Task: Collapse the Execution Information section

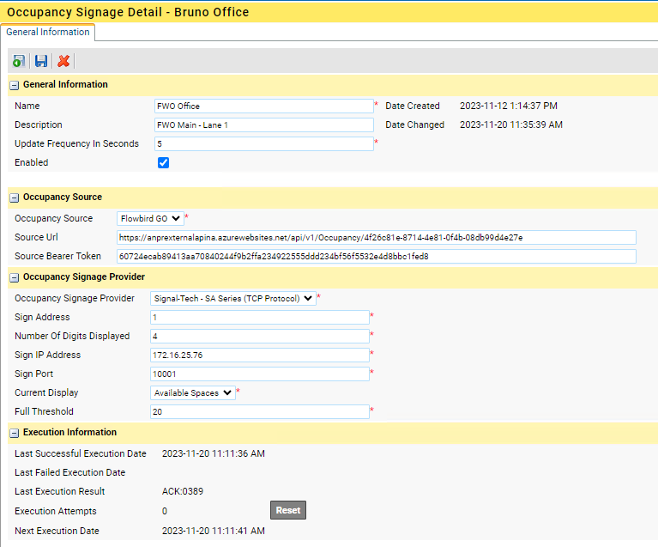Action: [x=15, y=433]
